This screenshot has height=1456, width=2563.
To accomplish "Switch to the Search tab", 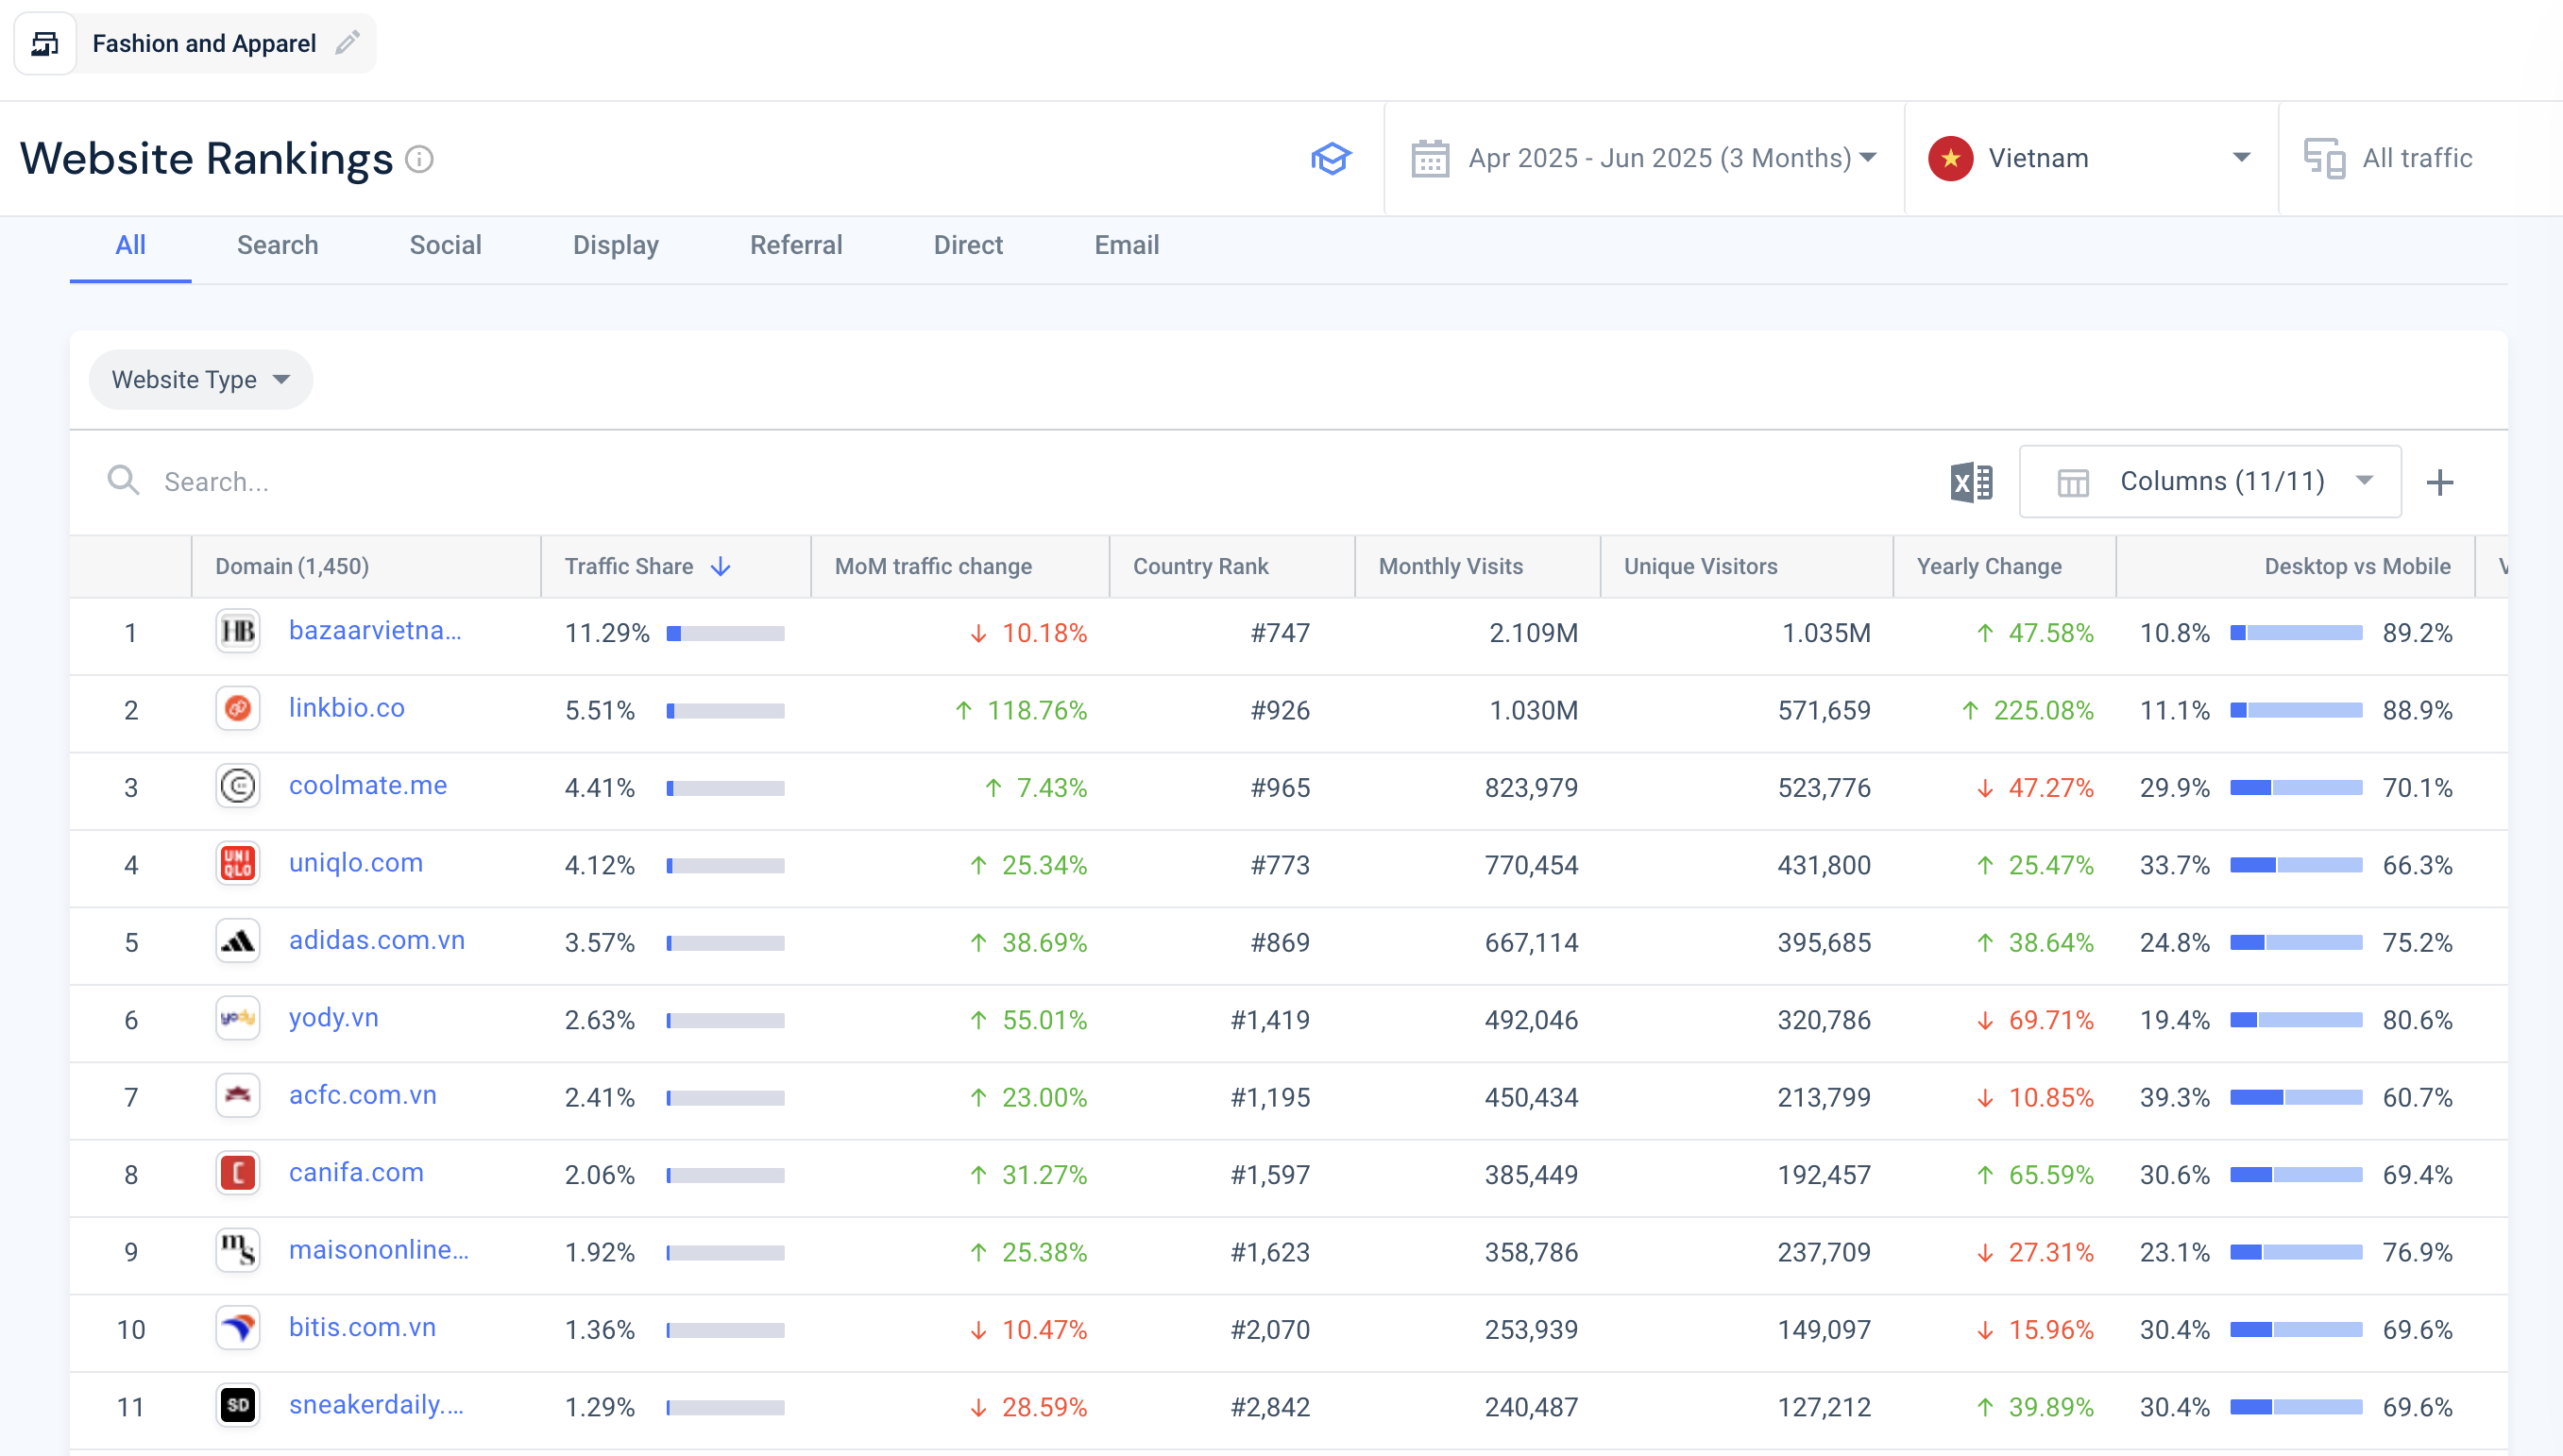I will tap(278, 246).
